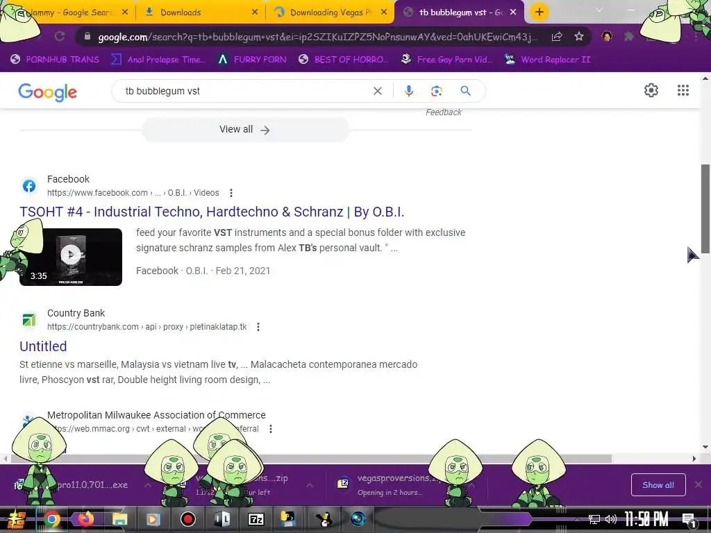Click the address bar URL
Viewport: 711px width, 533px height.
pyautogui.click(x=317, y=37)
